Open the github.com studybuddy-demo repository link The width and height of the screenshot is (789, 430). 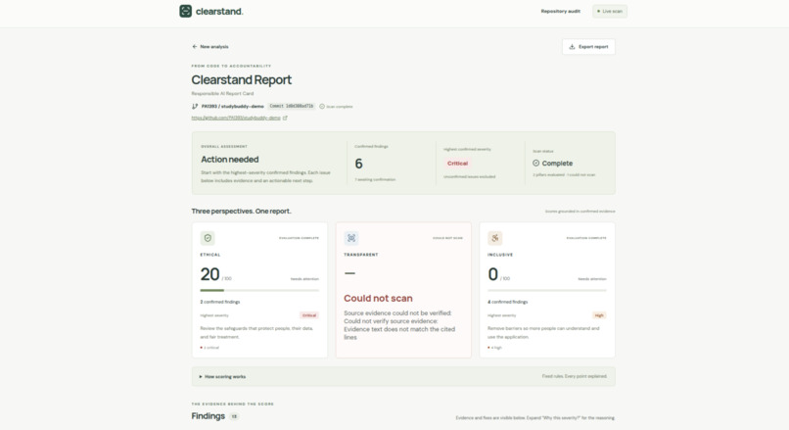[236, 118]
